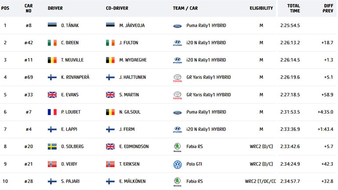The width and height of the screenshot is (338, 190).
Task: Click the Estonian flag next to O. Tänak
Action: click(x=52, y=25)
